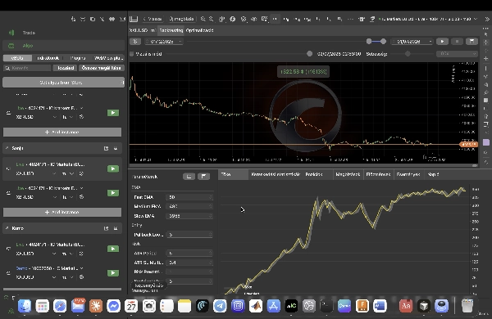Image resolution: width=492 pixels, height=319 pixels.
Task: Switch to the Backtesting tab
Action: pos(171,30)
